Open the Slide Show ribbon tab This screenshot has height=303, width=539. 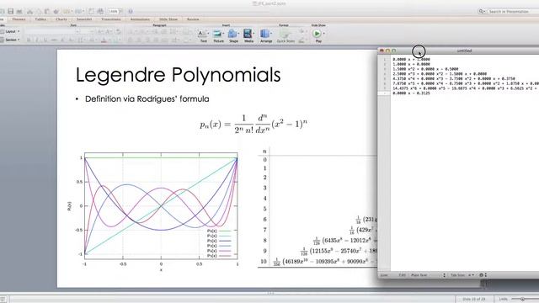(x=168, y=19)
